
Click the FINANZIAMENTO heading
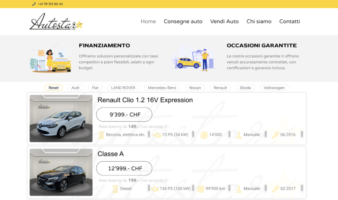104,45
